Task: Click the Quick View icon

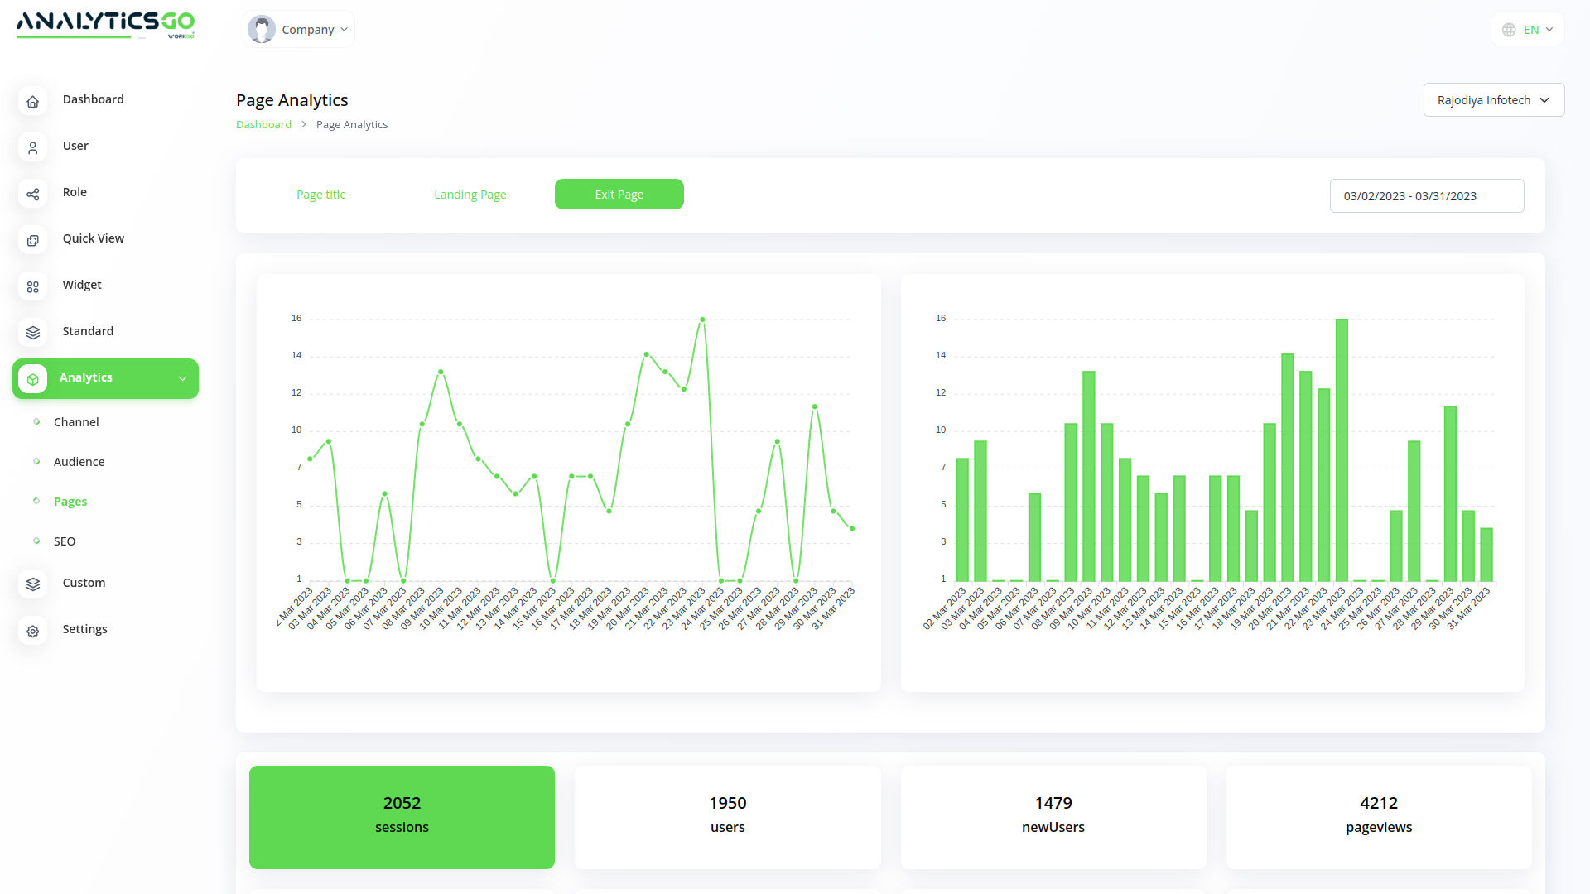Action: (x=32, y=240)
